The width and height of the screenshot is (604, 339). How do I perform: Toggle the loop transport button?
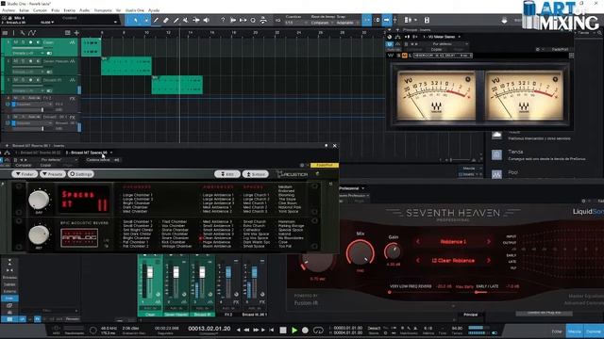click(x=318, y=330)
